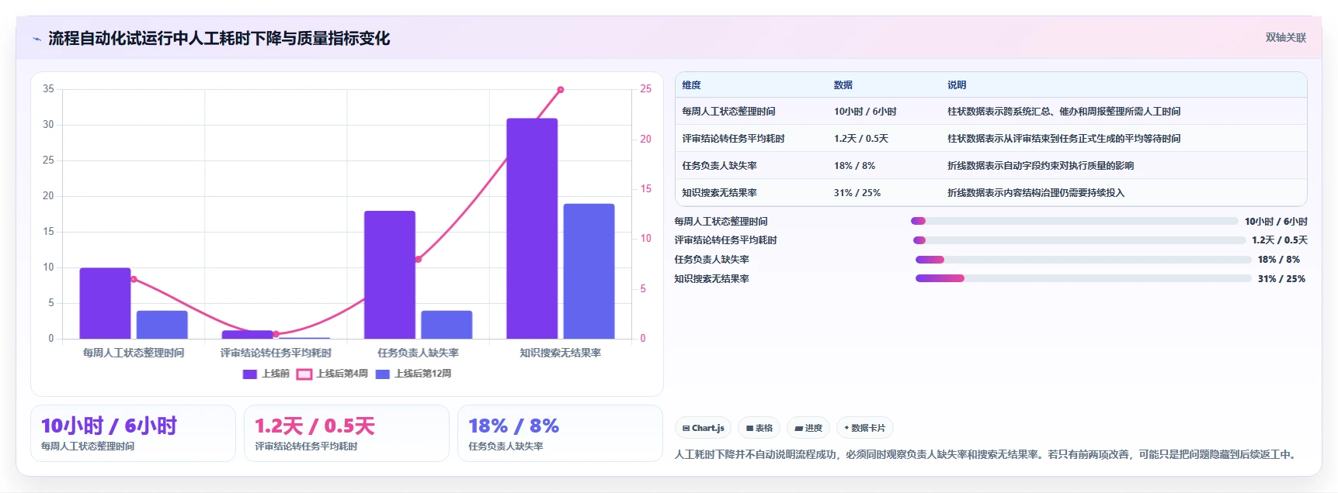Click the 上线后第12周 bar for 任务负责人缺失率
The image size is (1338, 493).
click(x=447, y=325)
